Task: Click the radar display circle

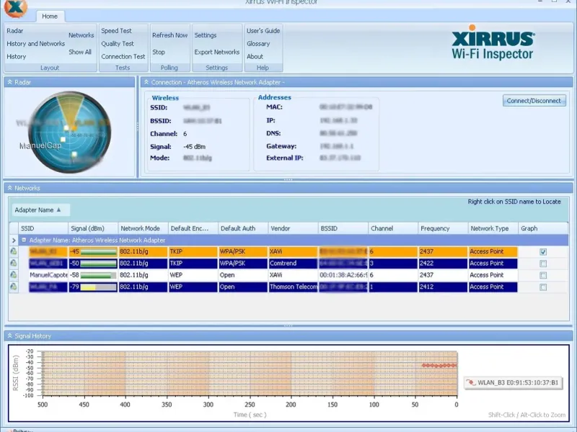Action: [x=69, y=132]
